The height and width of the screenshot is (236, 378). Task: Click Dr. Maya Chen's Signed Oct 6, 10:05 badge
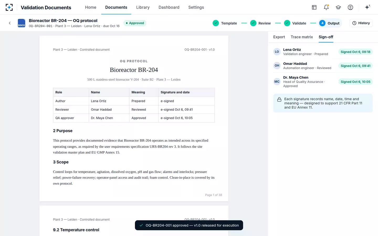(x=355, y=82)
